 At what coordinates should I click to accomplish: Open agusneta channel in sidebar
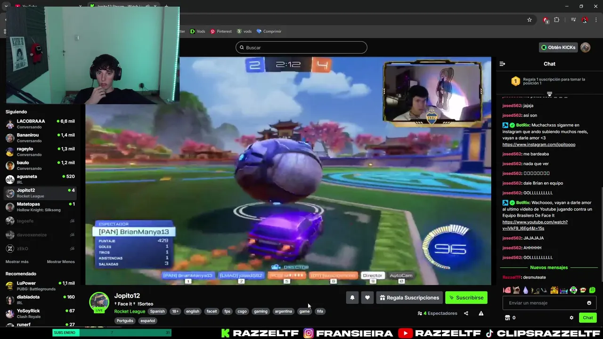click(x=40, y=179)
